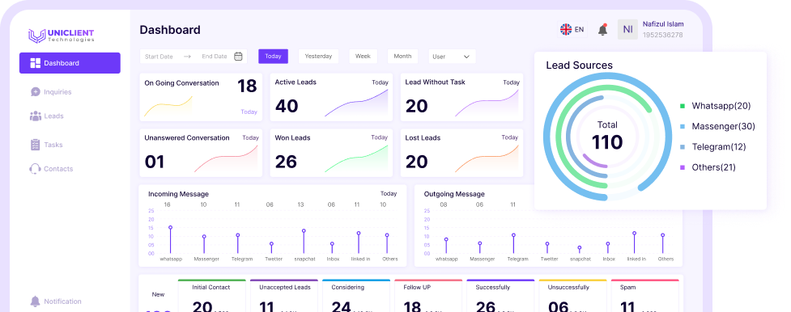Open the Unsuccessfully pipeline card
The width and height of the screenshot is (791, 312).
(572, 297)
